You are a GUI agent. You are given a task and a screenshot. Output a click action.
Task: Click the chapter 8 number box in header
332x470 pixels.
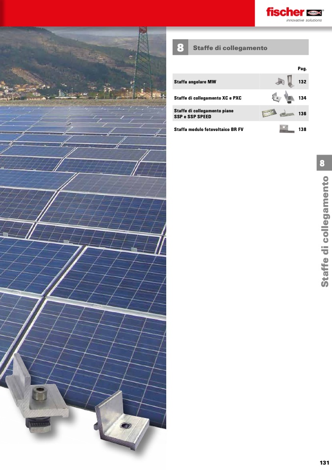(180, 48)
